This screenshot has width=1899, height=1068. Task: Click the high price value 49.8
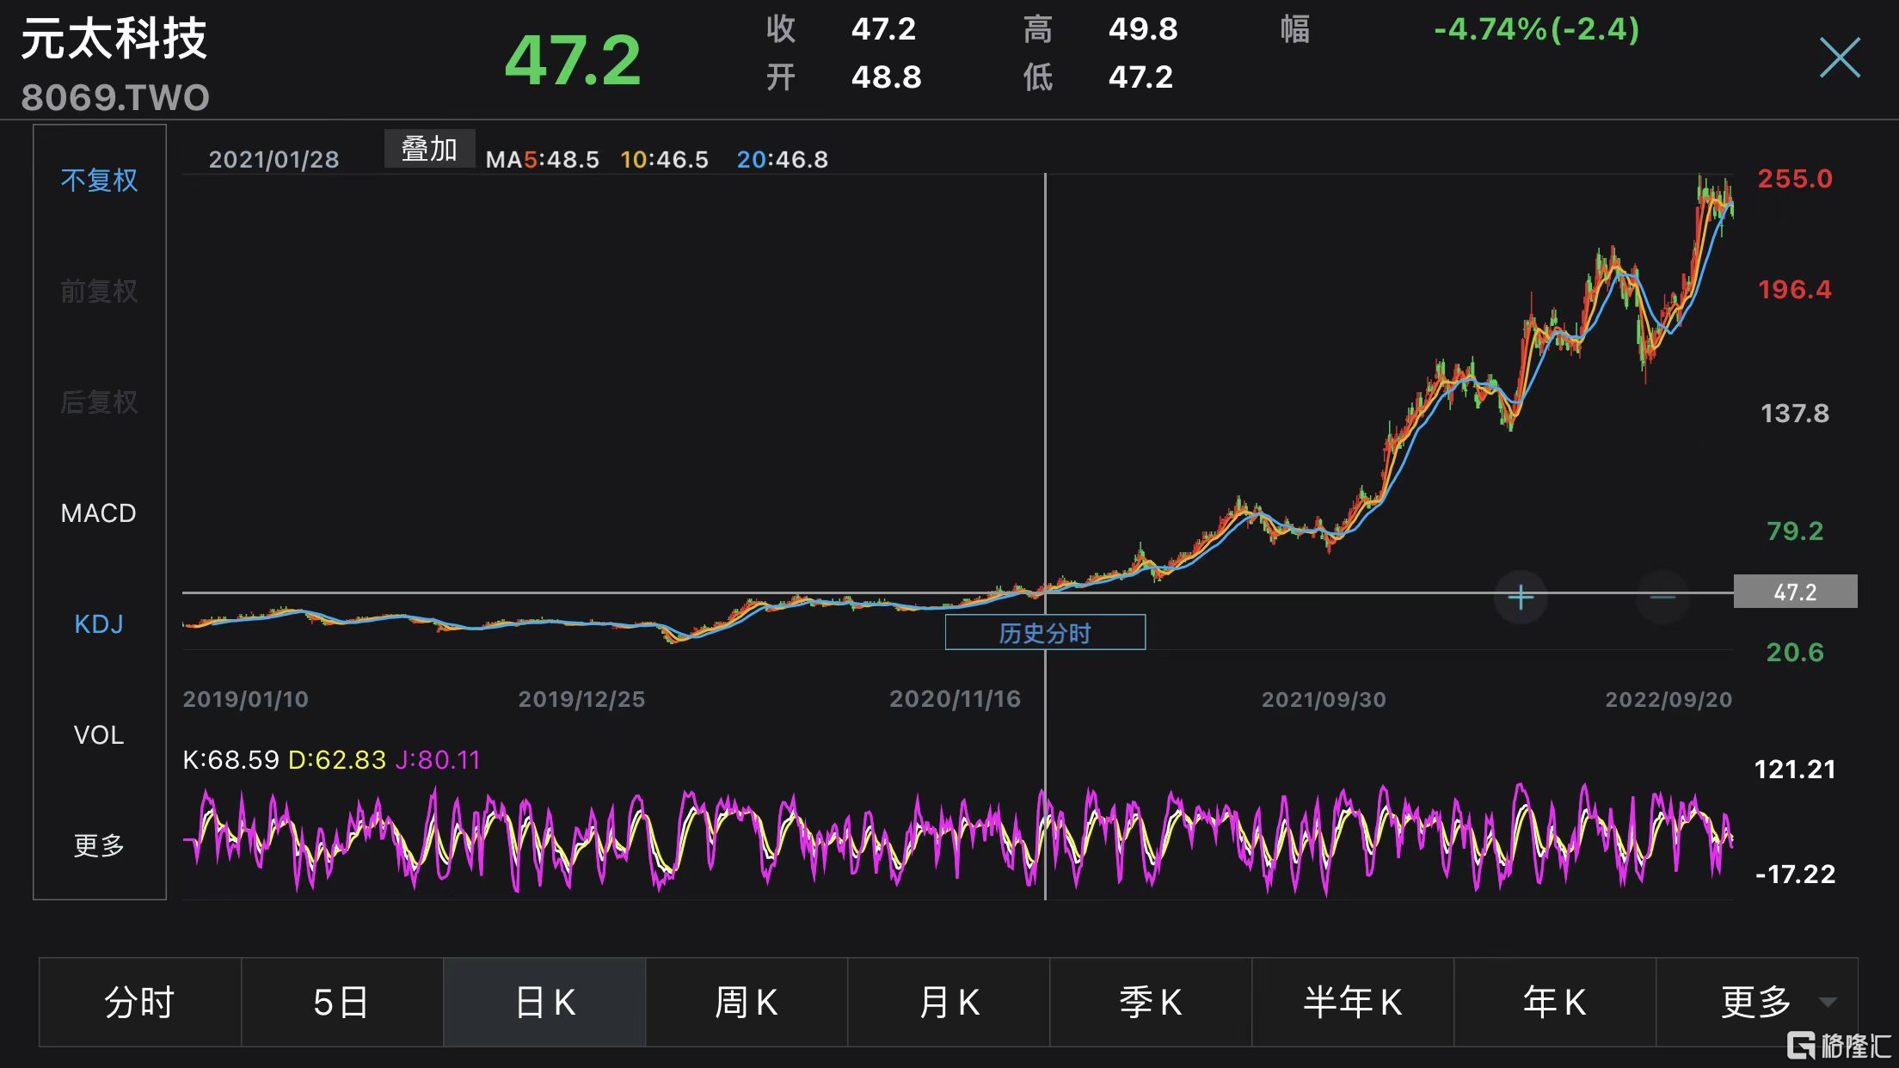pyautogui.click(x=1143, y=29)
